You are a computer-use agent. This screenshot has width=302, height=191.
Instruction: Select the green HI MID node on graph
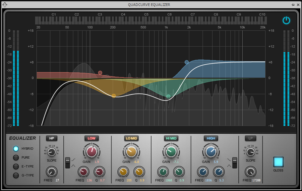pyautogui.click(x=168, y=96)
